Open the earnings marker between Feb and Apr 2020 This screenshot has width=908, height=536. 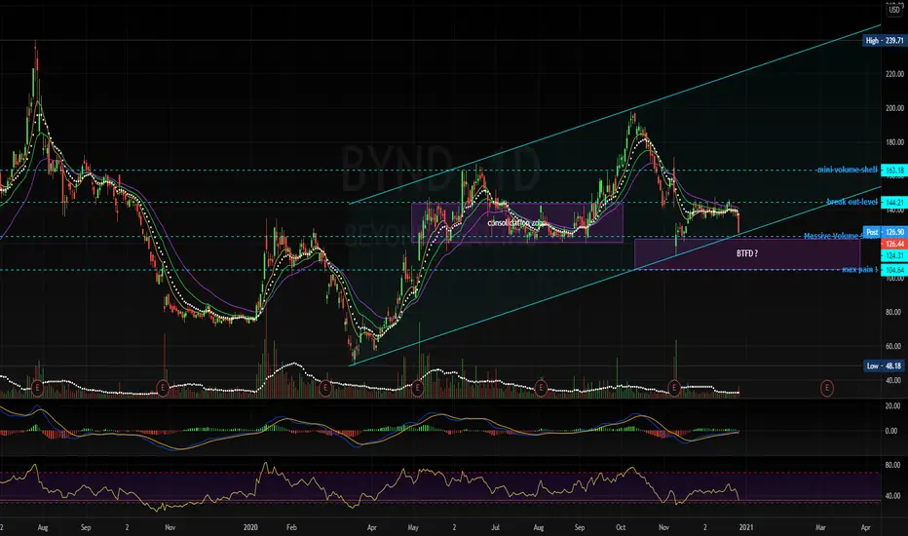[x=324, y=388]
